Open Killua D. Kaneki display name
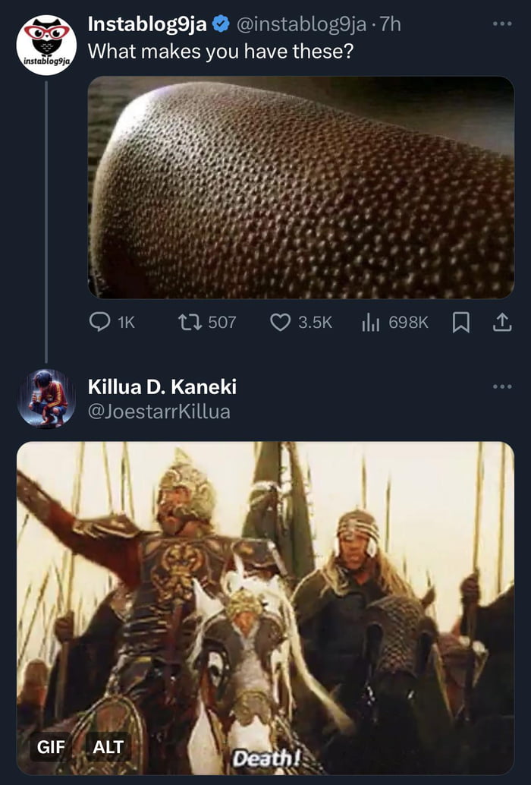 (162, 386)
